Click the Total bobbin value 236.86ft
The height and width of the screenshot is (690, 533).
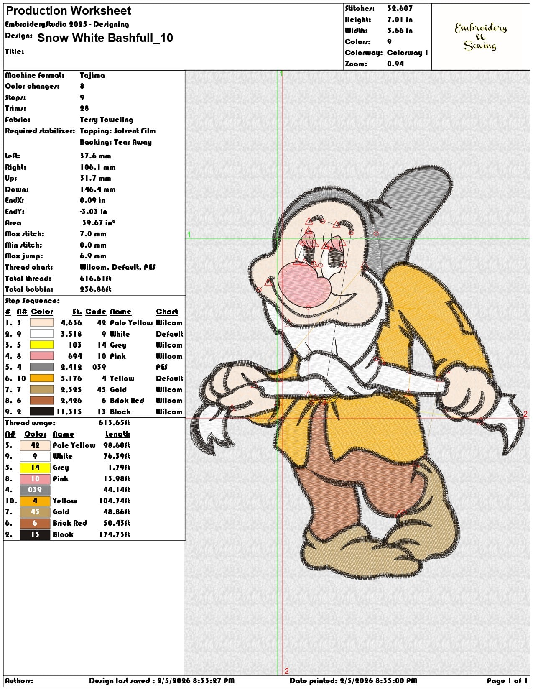96,289
